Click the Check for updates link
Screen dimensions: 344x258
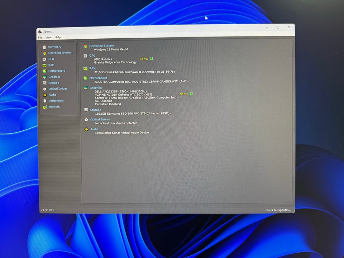278,210
